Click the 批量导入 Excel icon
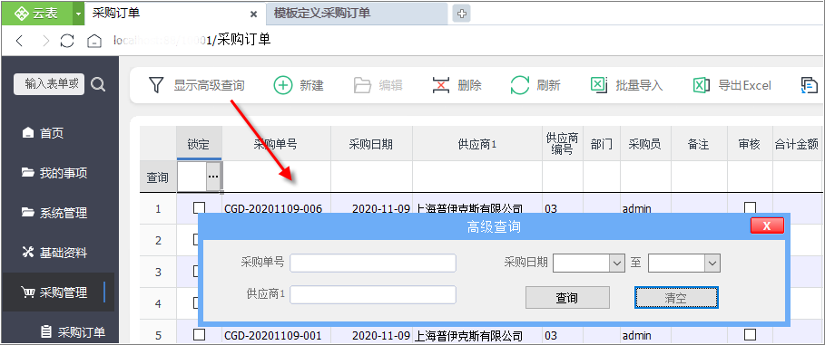Viewport: 825px width, 345px height. point(599,85)
